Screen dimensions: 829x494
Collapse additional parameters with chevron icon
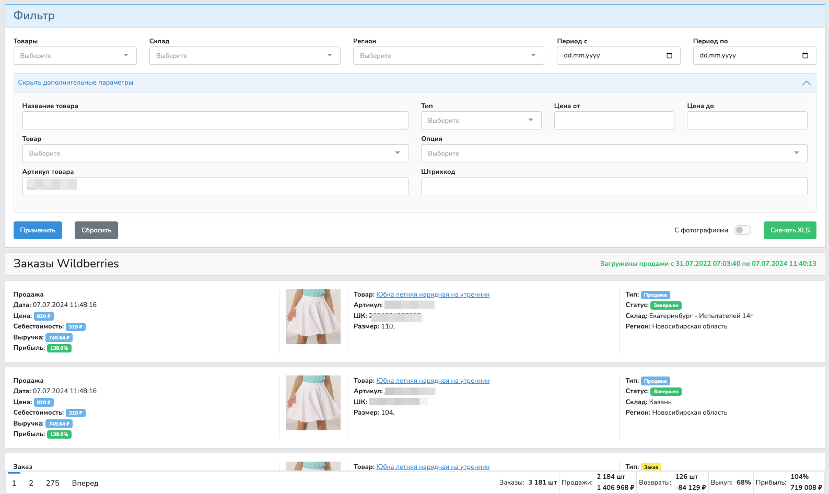(x=806, y=83)
